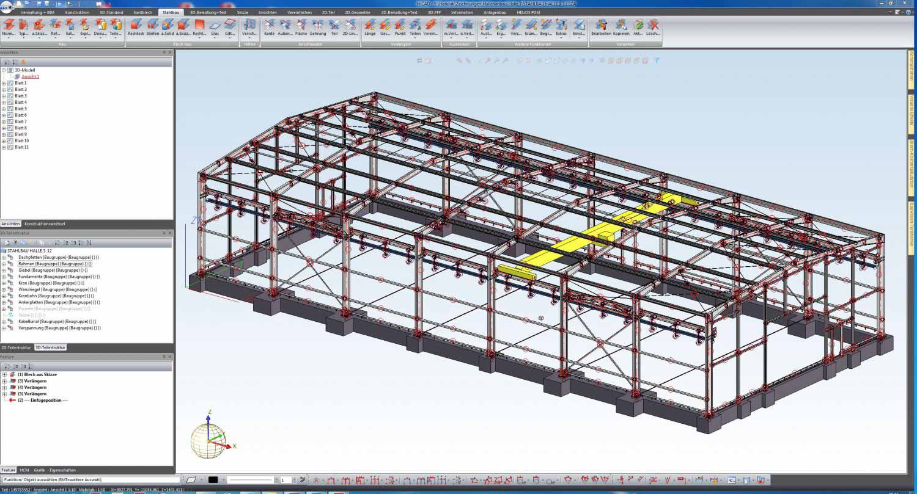
Task: Select the (4) Verlängern feature entry
Action: pos(32,388)
